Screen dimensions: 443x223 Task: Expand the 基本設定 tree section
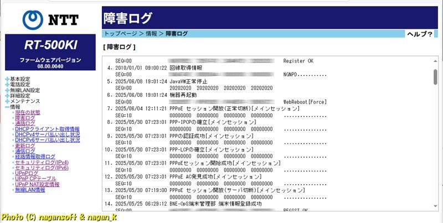pos(7,79)
